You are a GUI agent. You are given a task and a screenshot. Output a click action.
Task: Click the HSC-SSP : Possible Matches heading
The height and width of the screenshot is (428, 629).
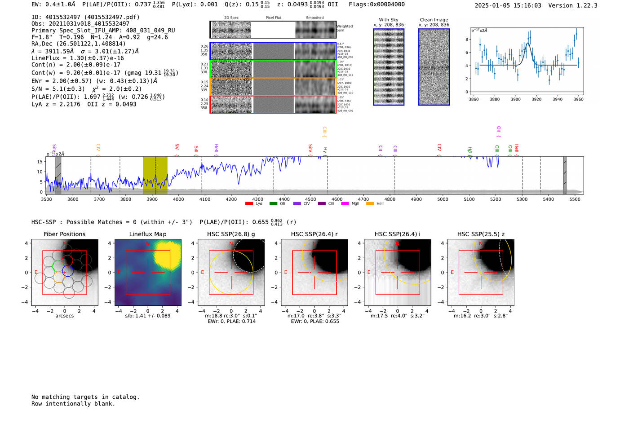click(x=112, y=222)
